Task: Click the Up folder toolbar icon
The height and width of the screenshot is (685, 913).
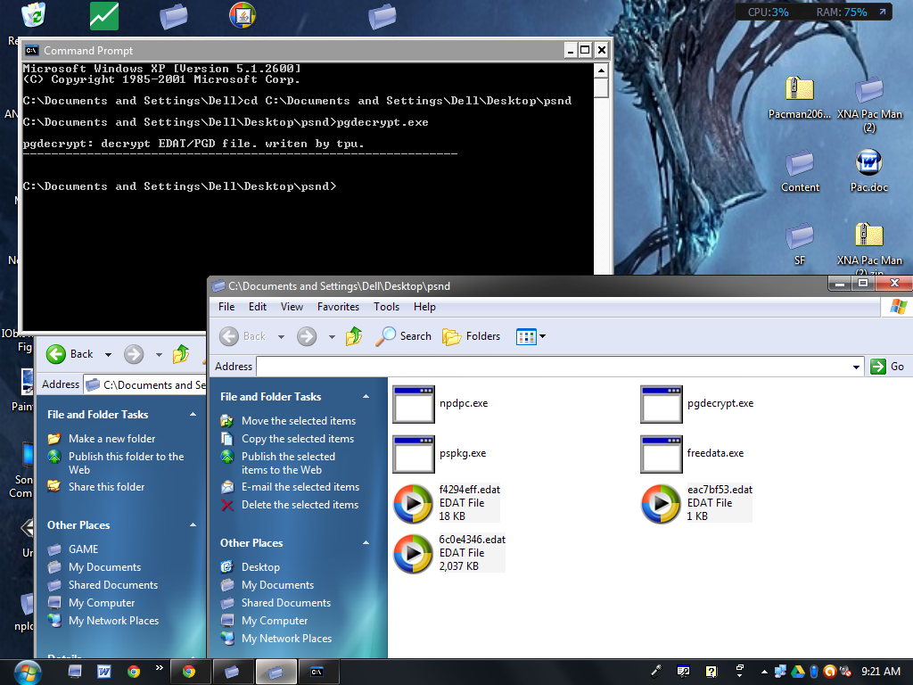Action: (354, 336)
